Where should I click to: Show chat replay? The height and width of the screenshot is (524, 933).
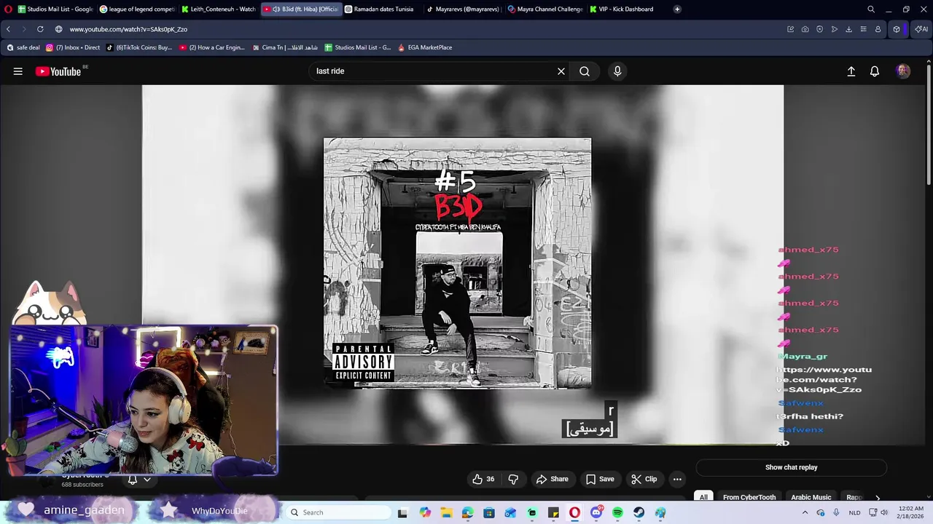[791, 467]
